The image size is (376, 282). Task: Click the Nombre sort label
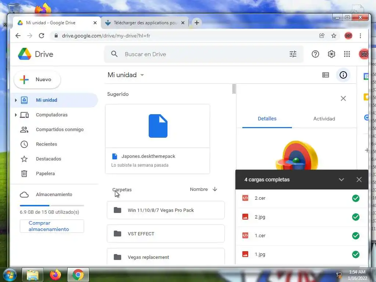199,189
